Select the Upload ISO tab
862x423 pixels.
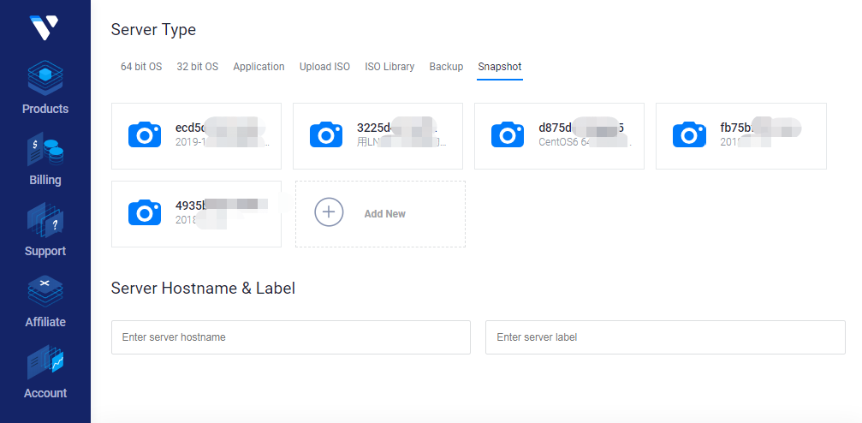click(x=324, y=67)
